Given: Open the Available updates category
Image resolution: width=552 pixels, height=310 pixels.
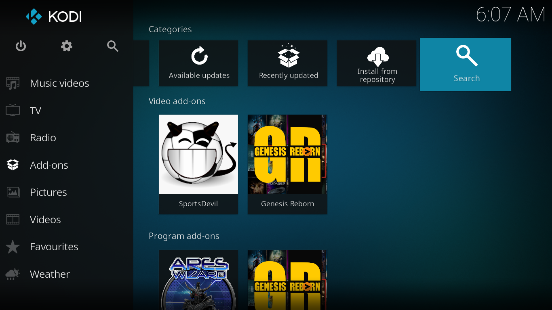Looking at the screenshot, I should 198,63.
